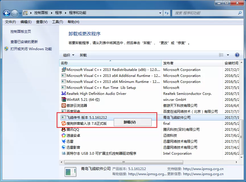Select 程序 breadcrumb
The image size is (246, 182).
[59, 13]
